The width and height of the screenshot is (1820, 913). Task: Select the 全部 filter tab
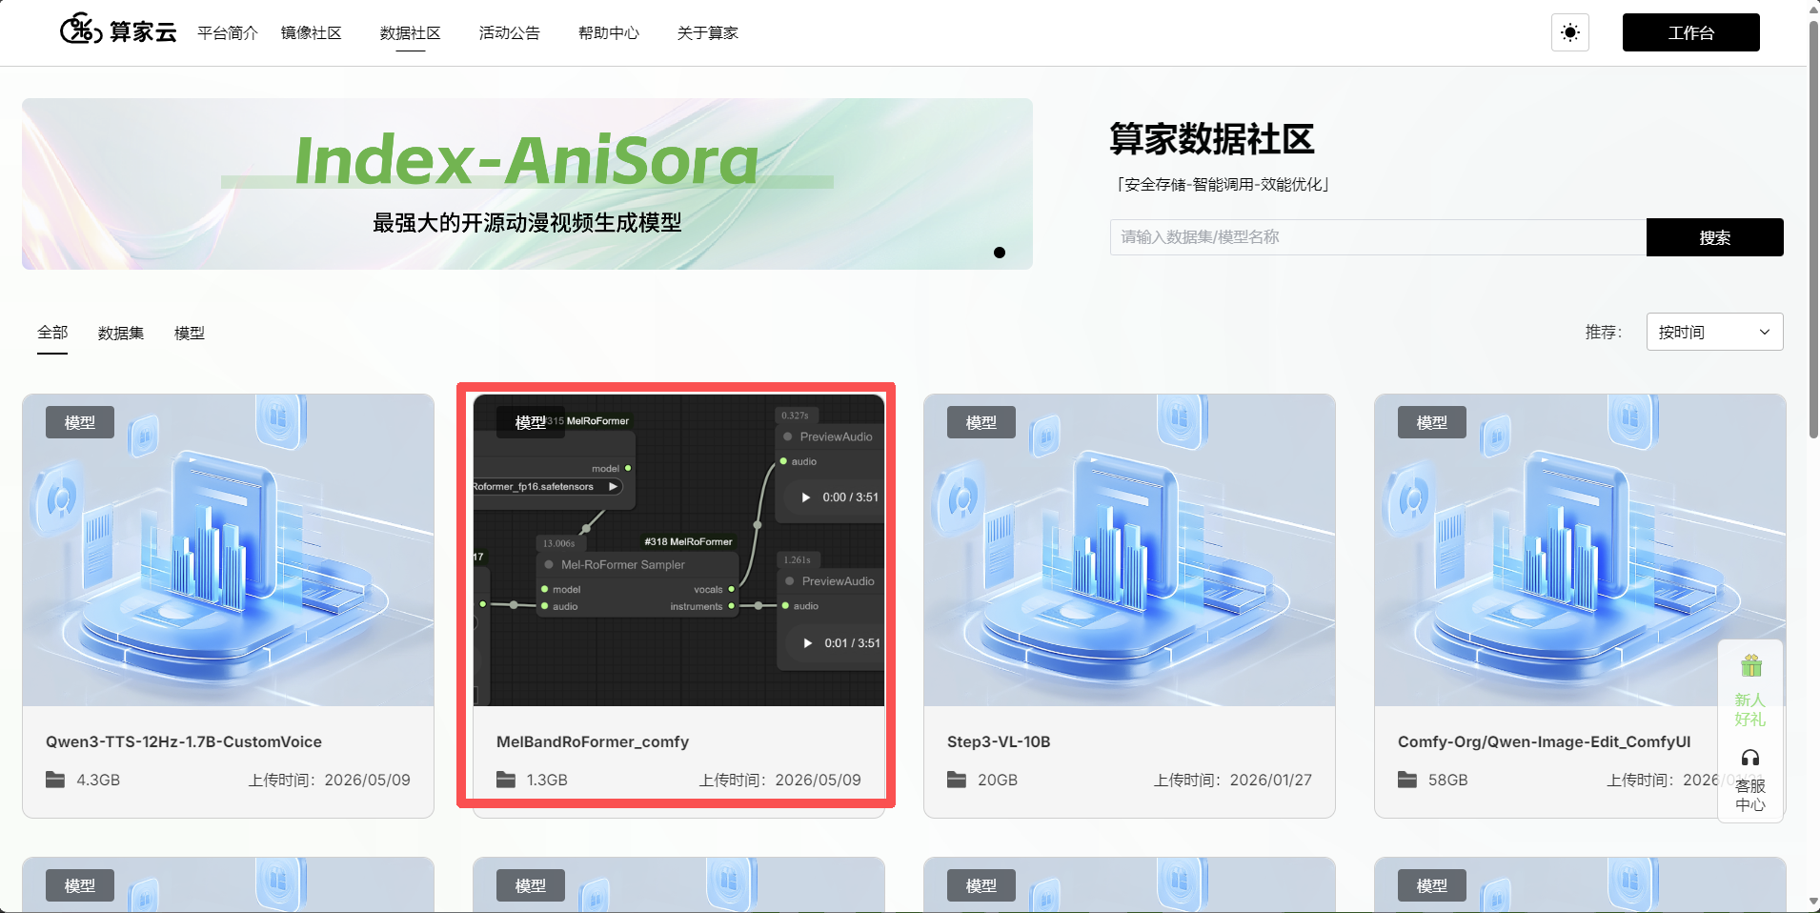[52, 333]
